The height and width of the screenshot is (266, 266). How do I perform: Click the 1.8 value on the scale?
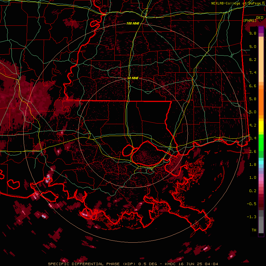pos(253,165)
